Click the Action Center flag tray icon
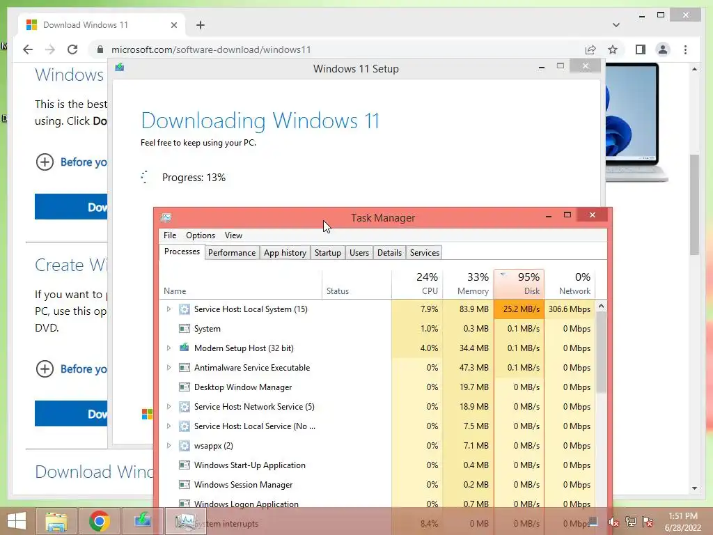Image resolution: width=713 pixels, height=535 pixels. (x=648, y=522)
